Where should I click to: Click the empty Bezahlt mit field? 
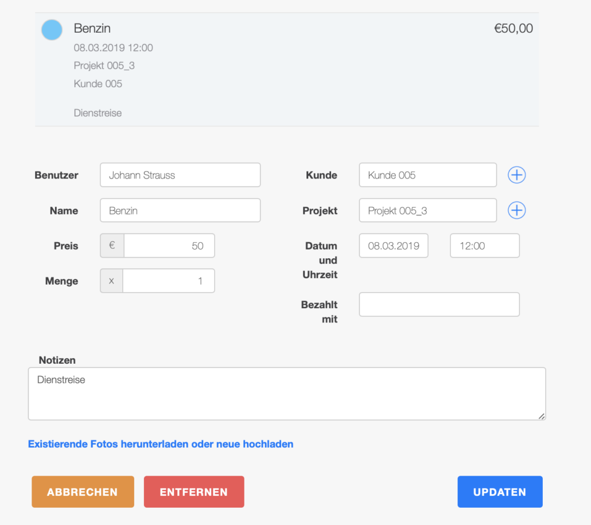coord(439,305)
